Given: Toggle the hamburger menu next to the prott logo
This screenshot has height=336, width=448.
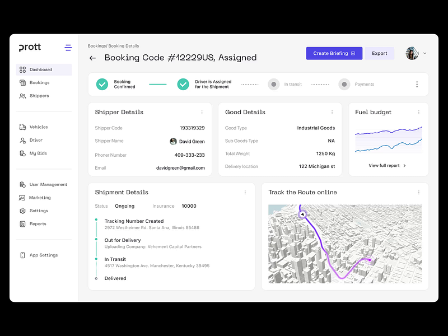Looking at the screenshot, I should [68, 48].
